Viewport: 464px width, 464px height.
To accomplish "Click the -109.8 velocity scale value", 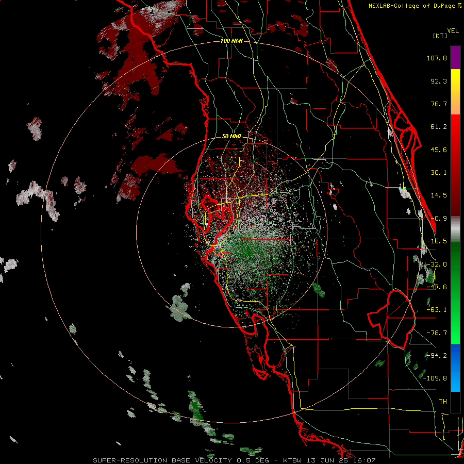I will click(x=435, y=378).
